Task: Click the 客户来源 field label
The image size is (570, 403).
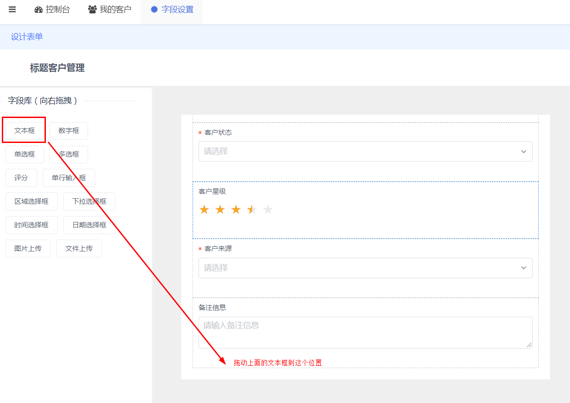Action: (218, 249)
